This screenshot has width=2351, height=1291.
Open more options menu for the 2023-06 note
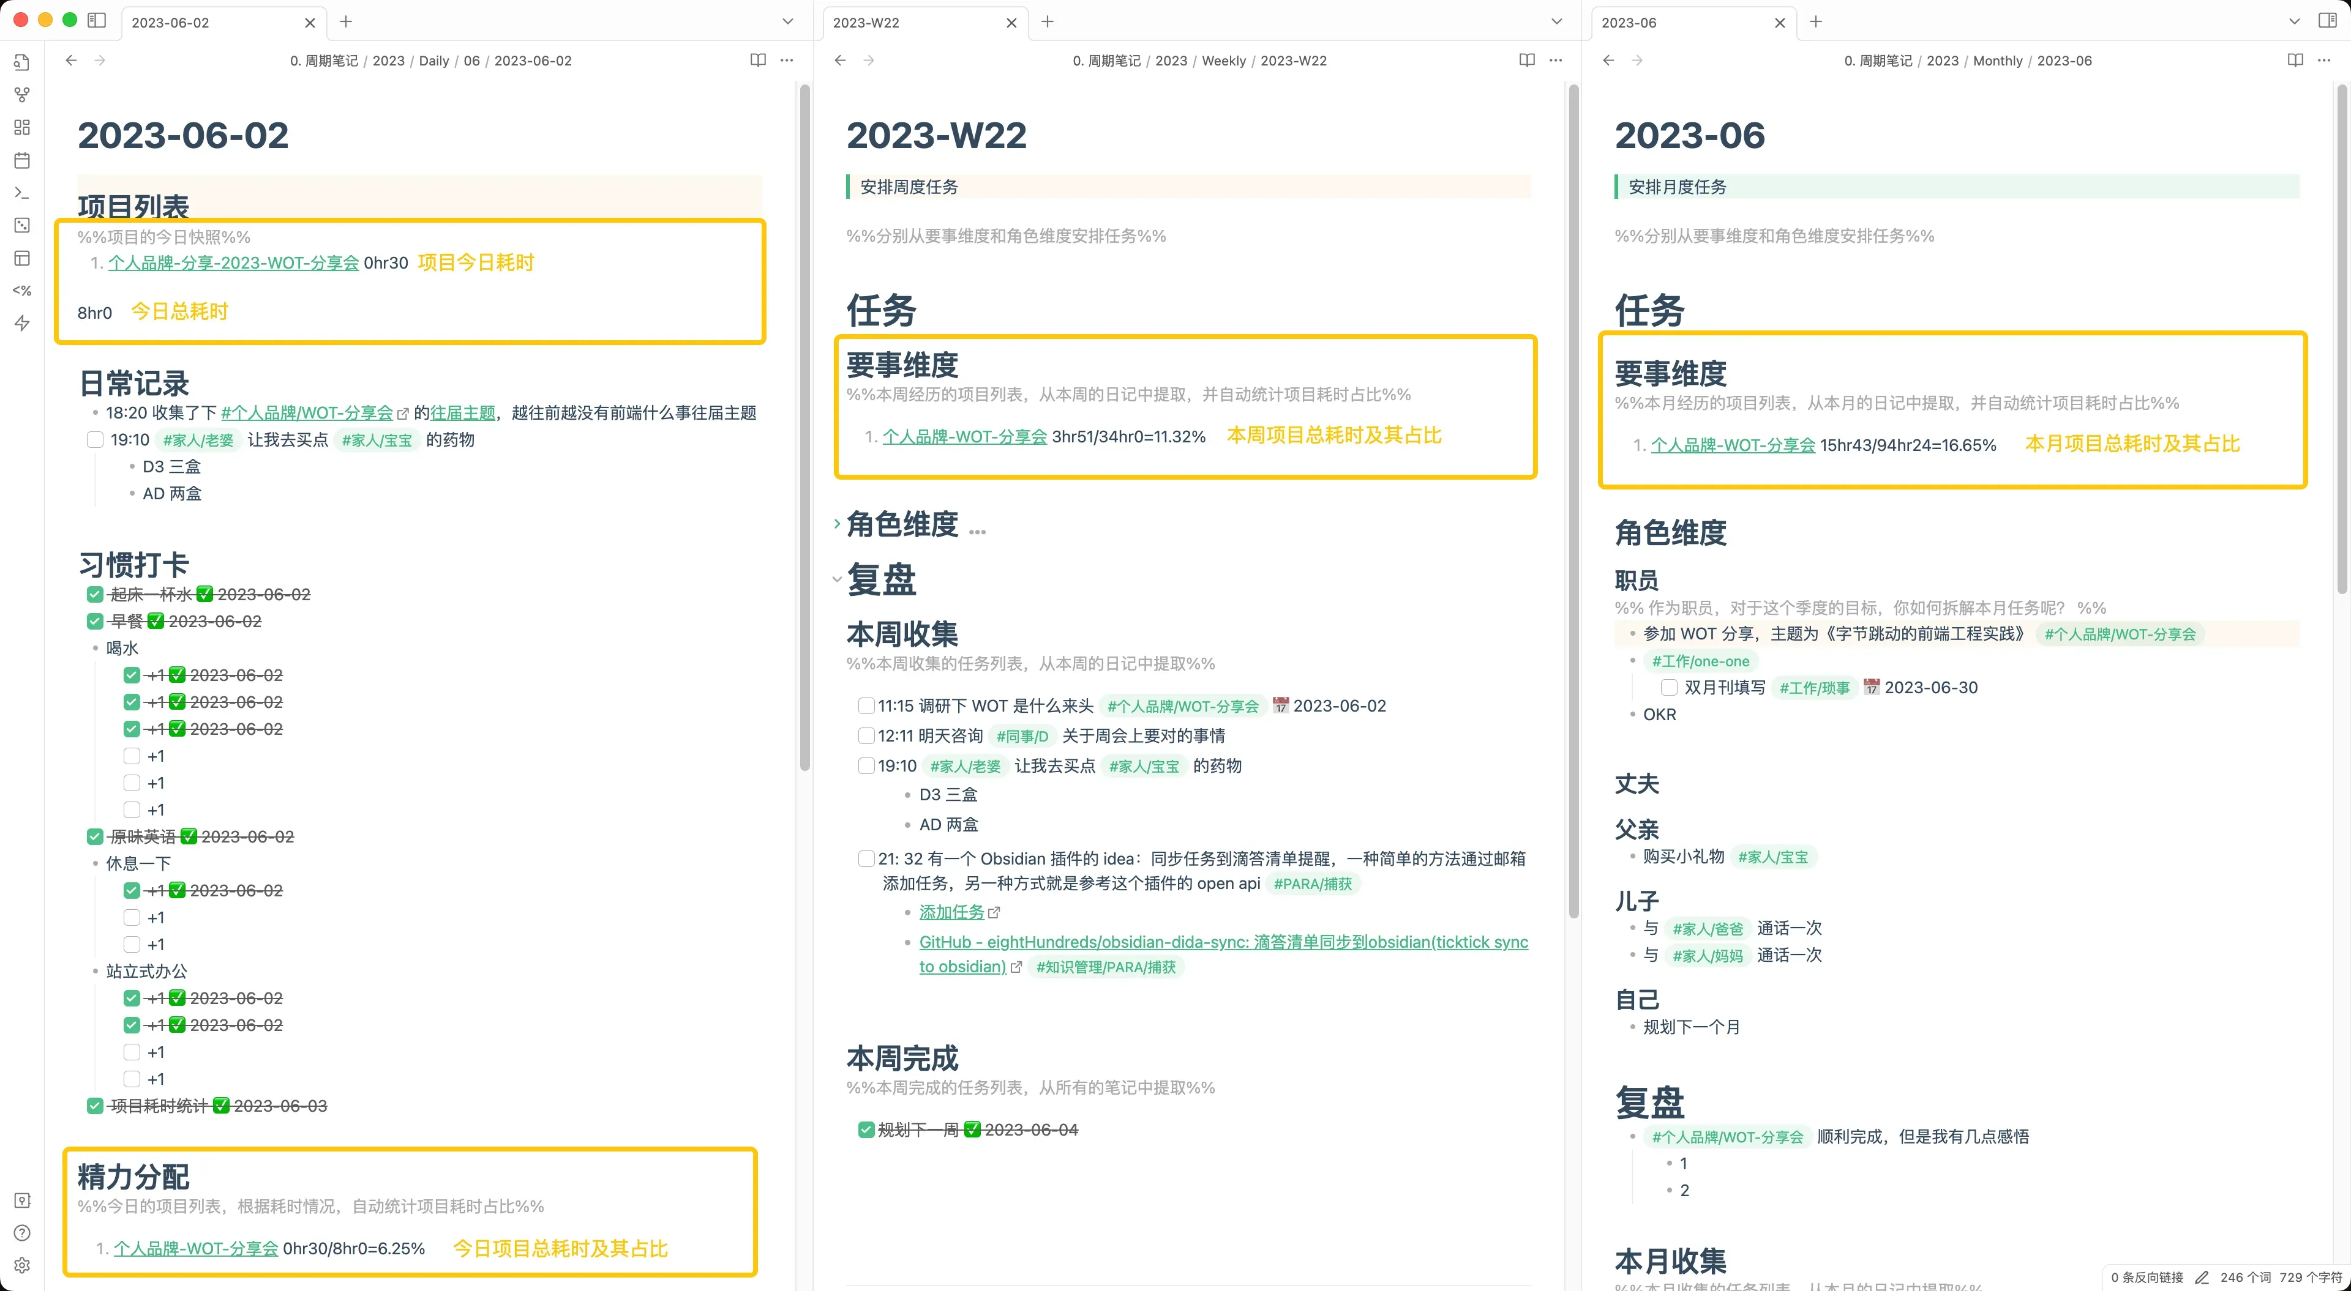(2323, 60)
